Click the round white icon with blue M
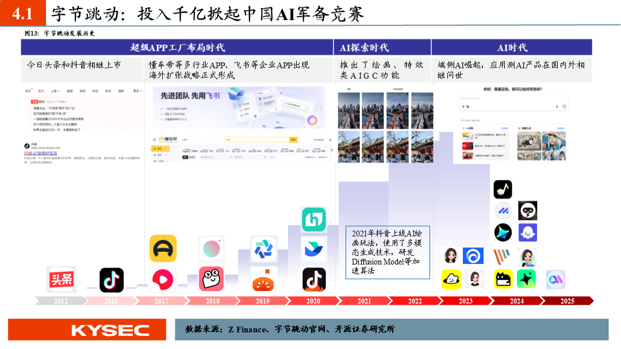 pyautogui.click(x=503, y=211)
